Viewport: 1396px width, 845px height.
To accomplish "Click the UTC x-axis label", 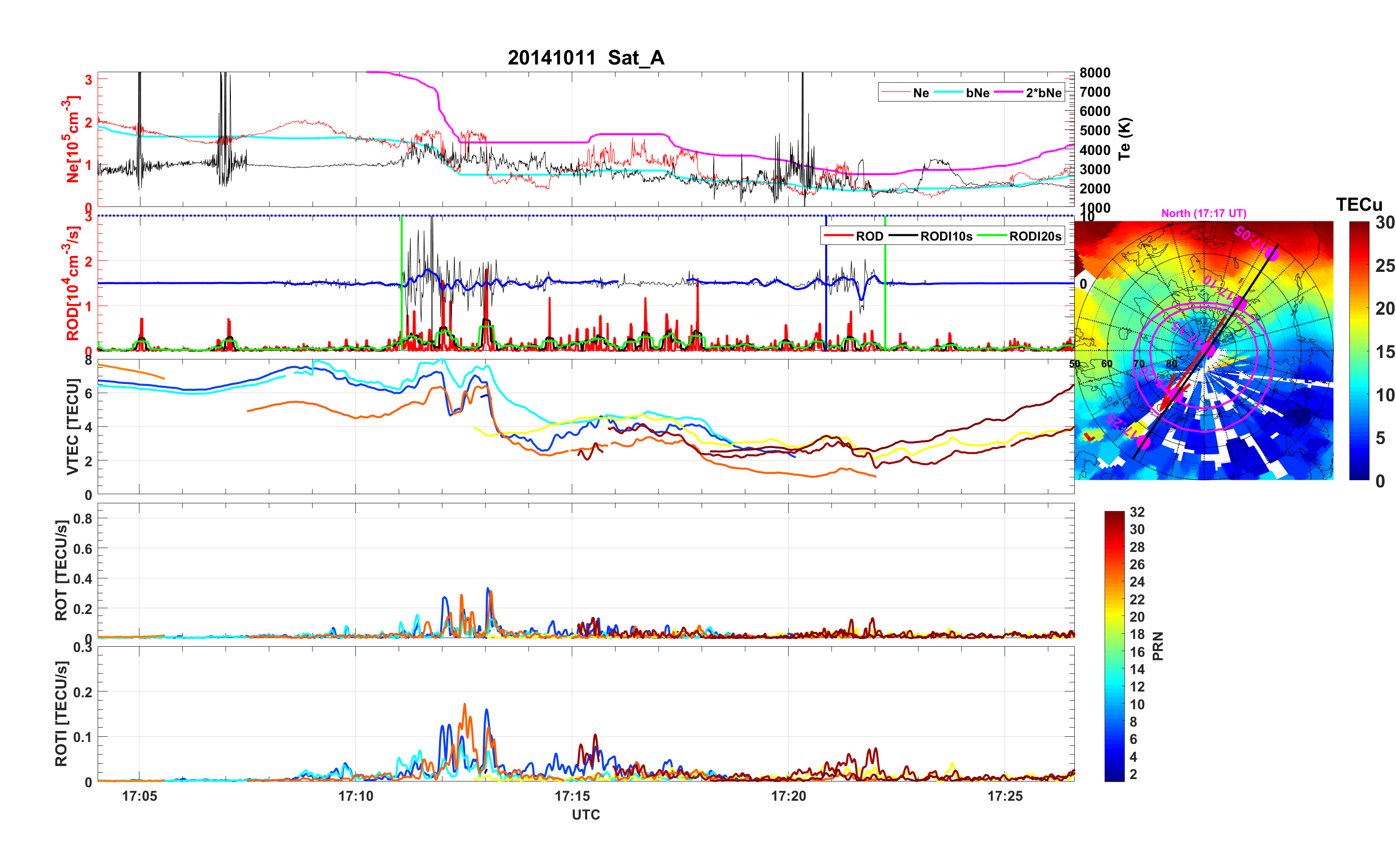I will pyautogui.click(x=585, y=815).
